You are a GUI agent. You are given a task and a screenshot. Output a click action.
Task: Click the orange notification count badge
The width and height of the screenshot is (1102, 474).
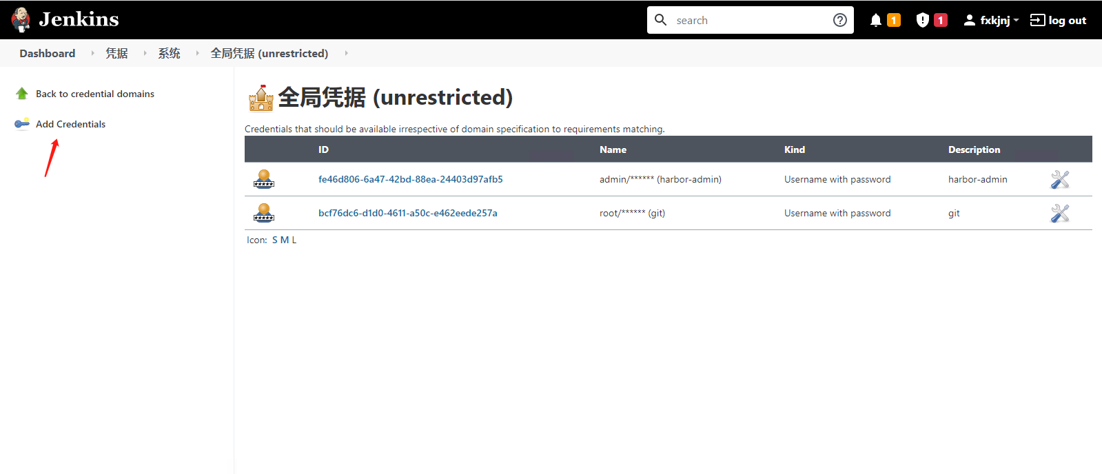[x=894, y=20]
